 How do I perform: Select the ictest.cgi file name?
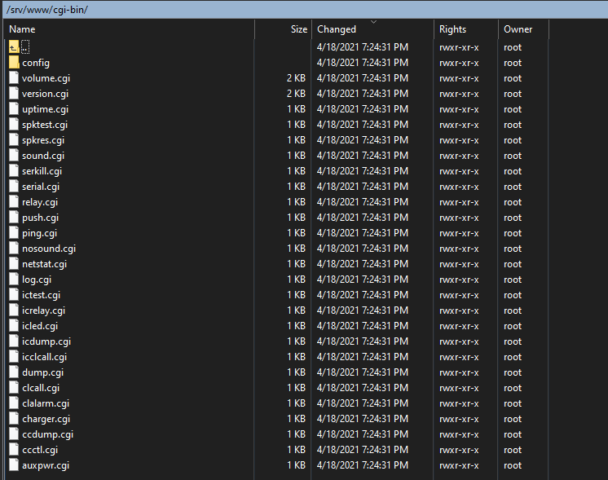tap(41, 296)
